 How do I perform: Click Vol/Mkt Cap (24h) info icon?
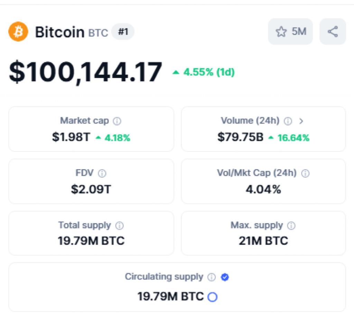(306, 173)
